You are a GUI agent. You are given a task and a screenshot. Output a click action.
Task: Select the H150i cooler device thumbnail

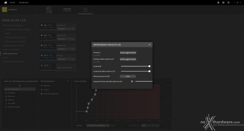point(85,10)
